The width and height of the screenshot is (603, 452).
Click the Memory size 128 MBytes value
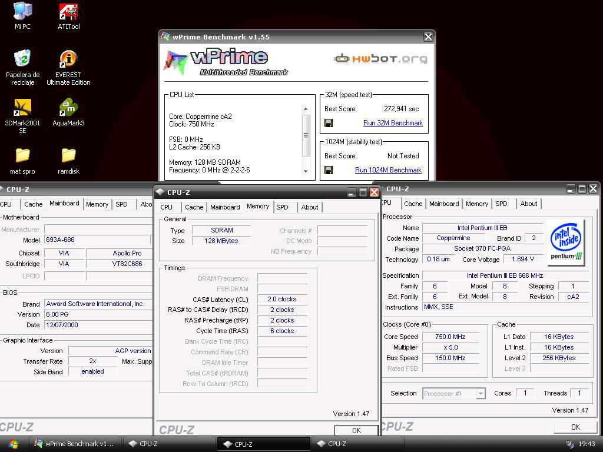[x=221, y=241]
